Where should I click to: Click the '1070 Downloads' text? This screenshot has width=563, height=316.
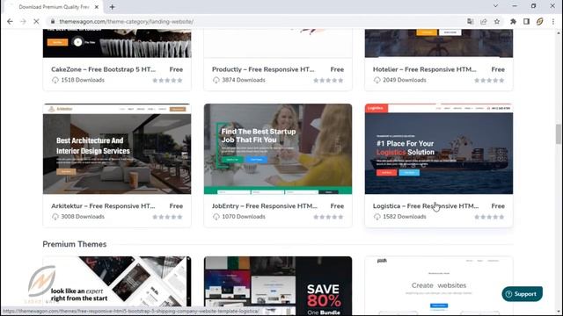(x=244, y=217)
